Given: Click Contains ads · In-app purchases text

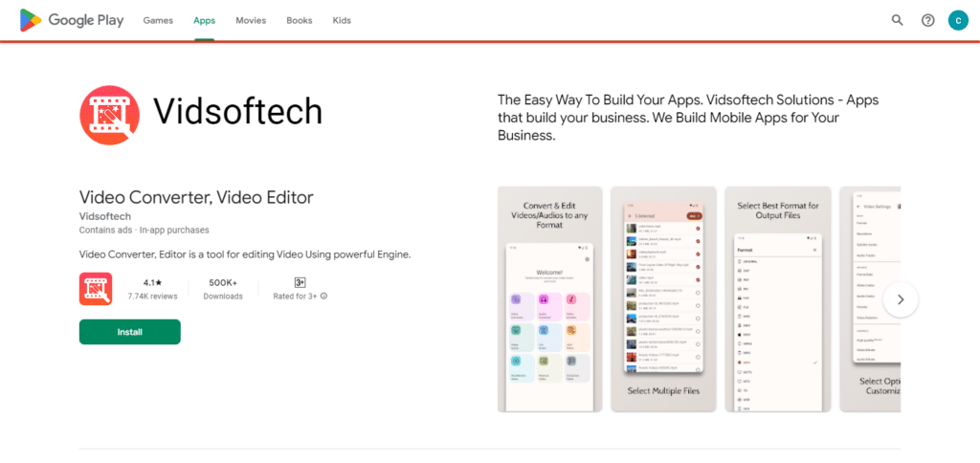Looking at the screenshot, I should click(145, 230).
